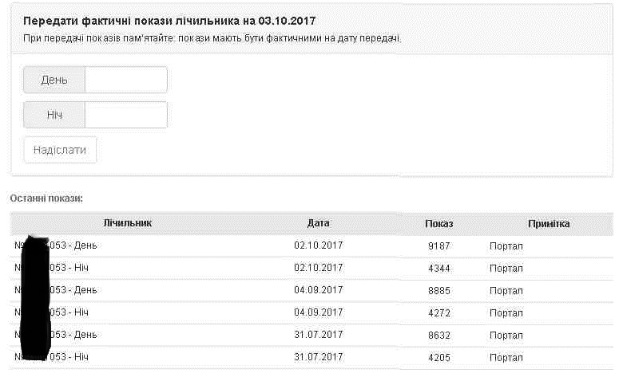Select the reading value 4344
The height and width of the screenshot is (377, 619).
(439, 269)
